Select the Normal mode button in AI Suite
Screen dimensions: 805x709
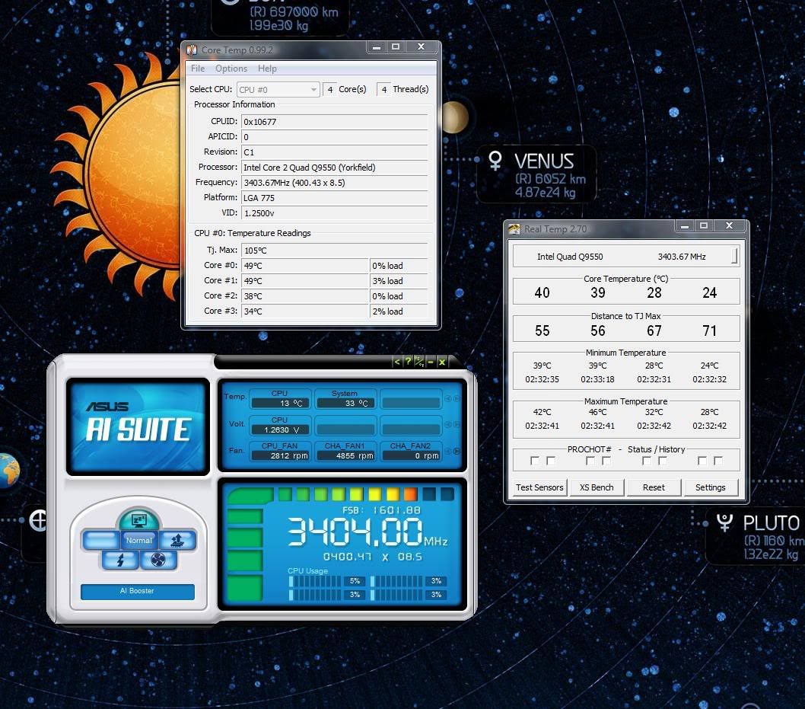pos(139,540)
